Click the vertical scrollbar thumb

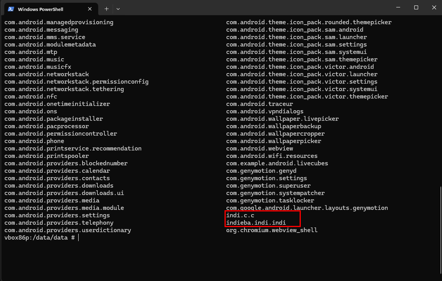point(440,229)
